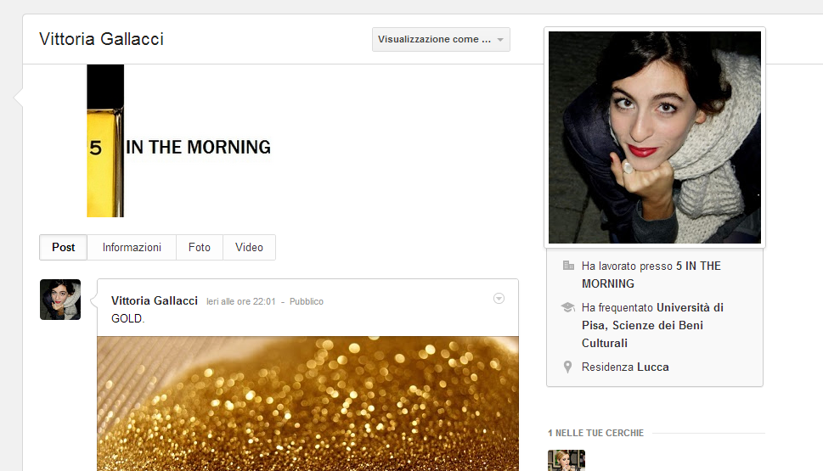Image resolution: width=823 pixels, height=471 pixels.
Task: Open the Informazioni tab
Action: [132, 247]
